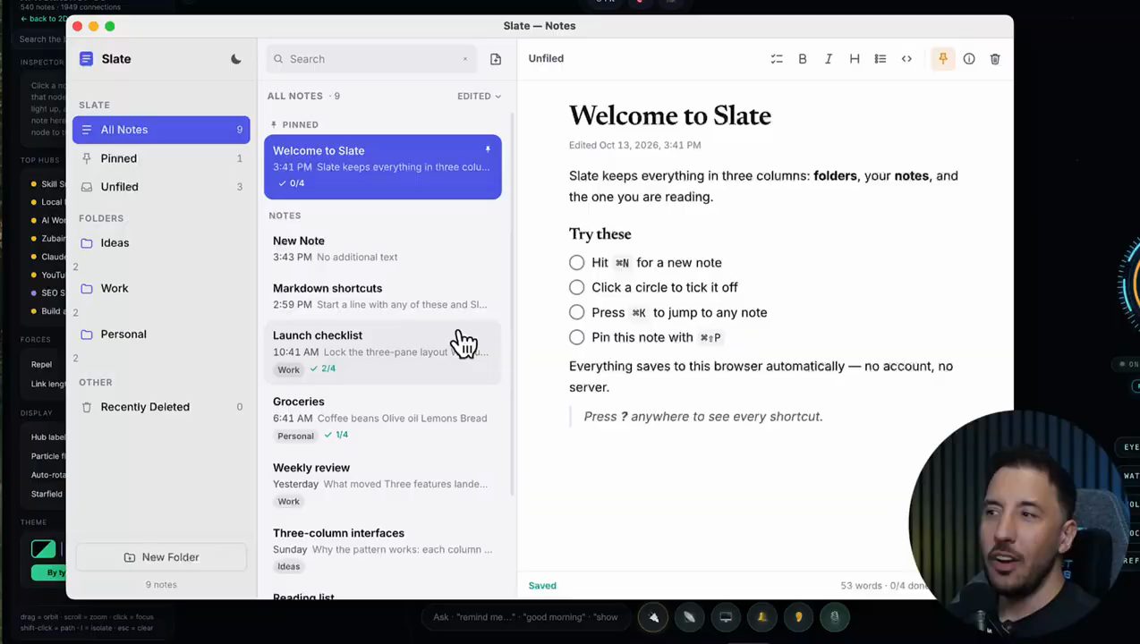The image size is (1140, 644).
Task: Apply bold formatting with the B icon
Action: (x=803, y=59)
